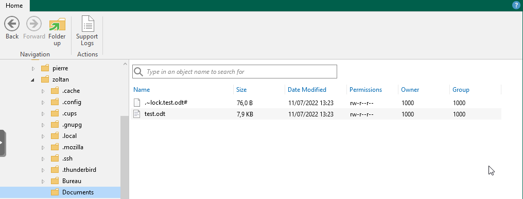Sort by Owner column header
The image size is (523, 199).
(x=410, y=90)
